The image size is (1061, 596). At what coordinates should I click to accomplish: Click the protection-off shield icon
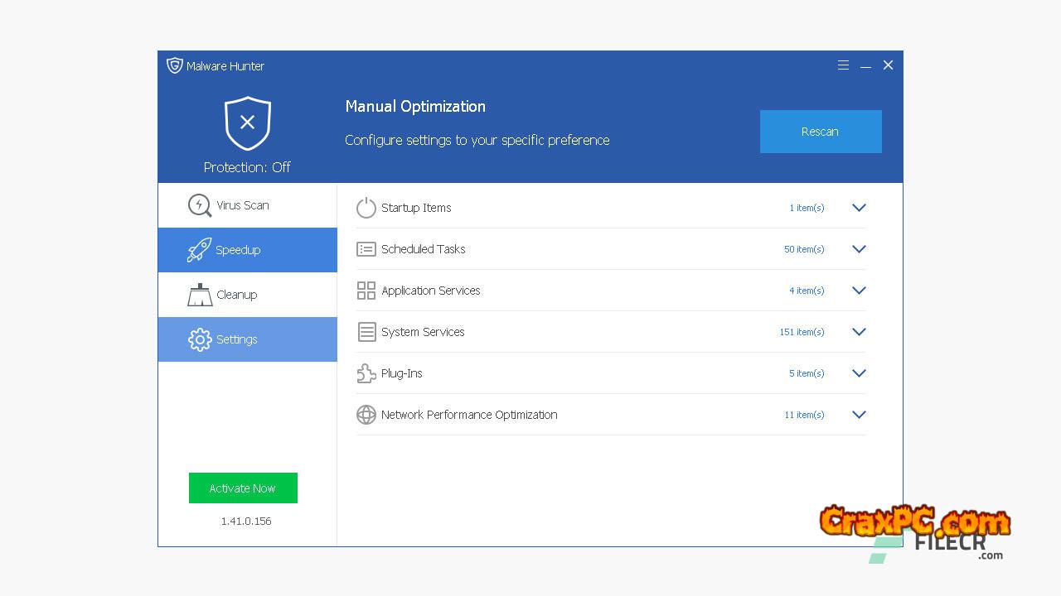pos(247,123)
